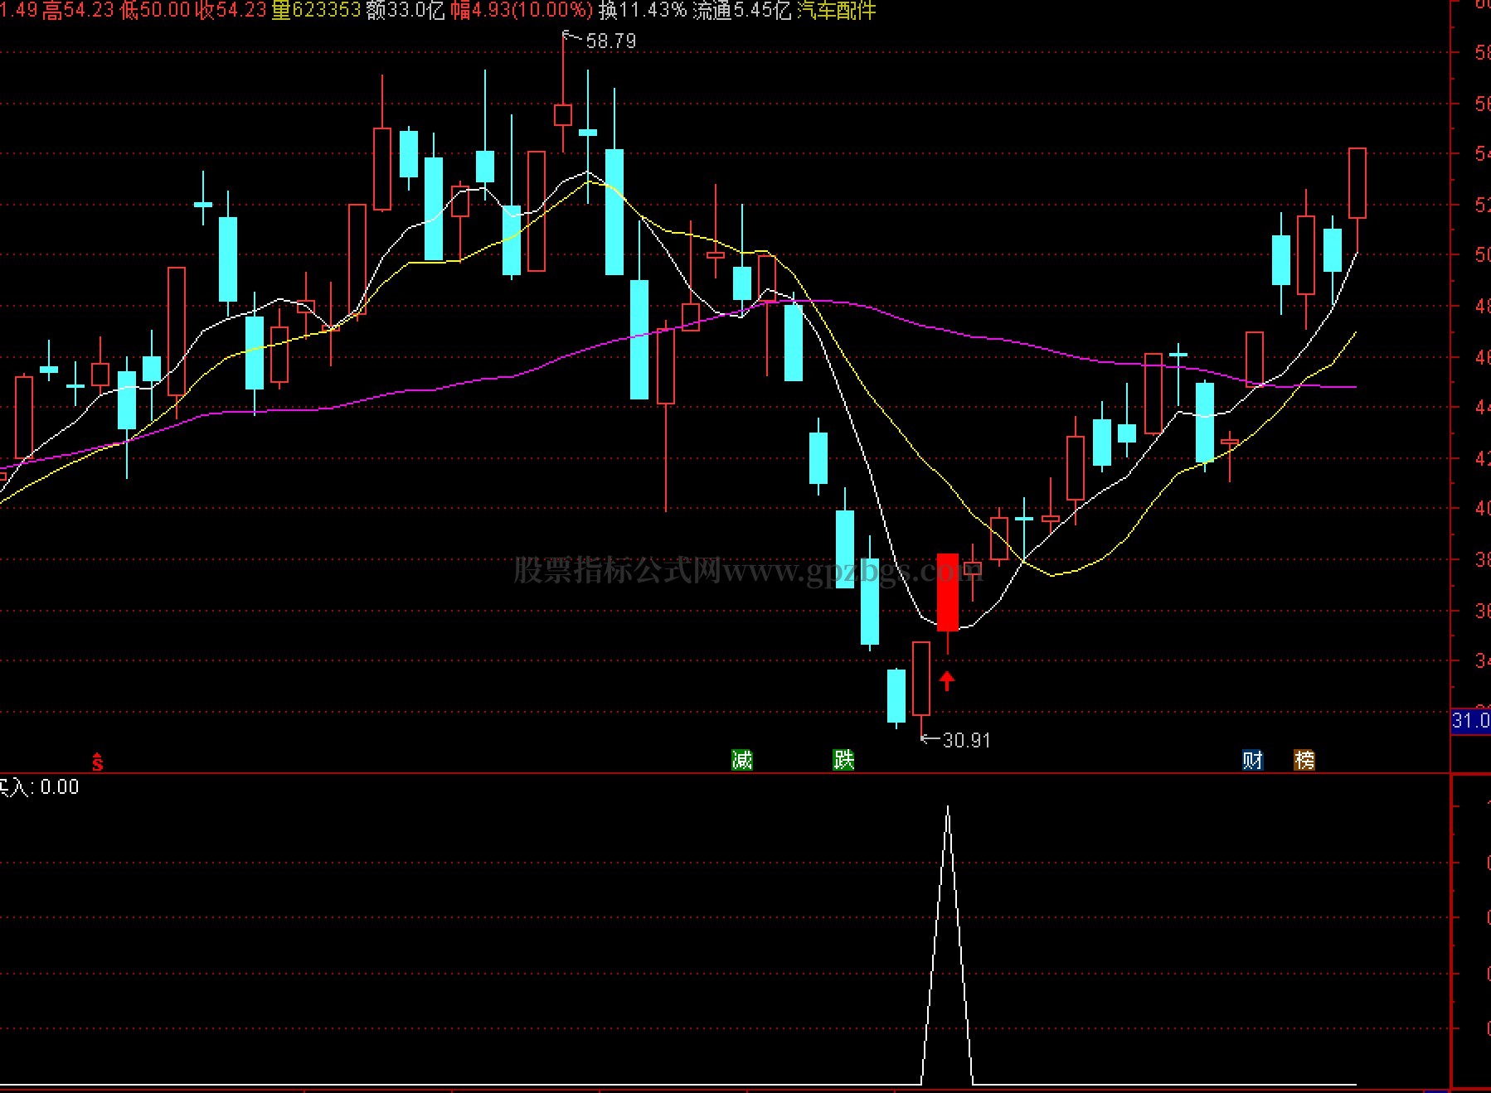Click the green 跌 info marker
Viewport: 1491px width, 1093px height.
pos(843,760)
